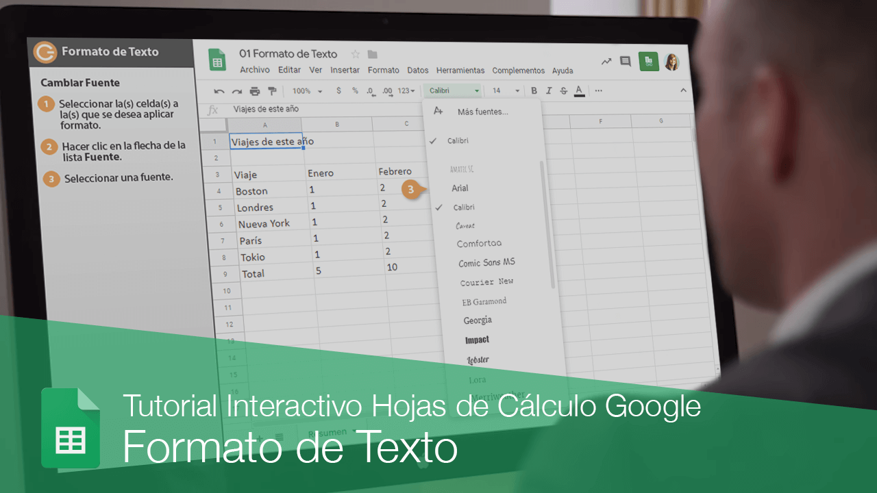Open the Complementos menu
This screenshot has height=493, width=877.
(x=519, y=71)
